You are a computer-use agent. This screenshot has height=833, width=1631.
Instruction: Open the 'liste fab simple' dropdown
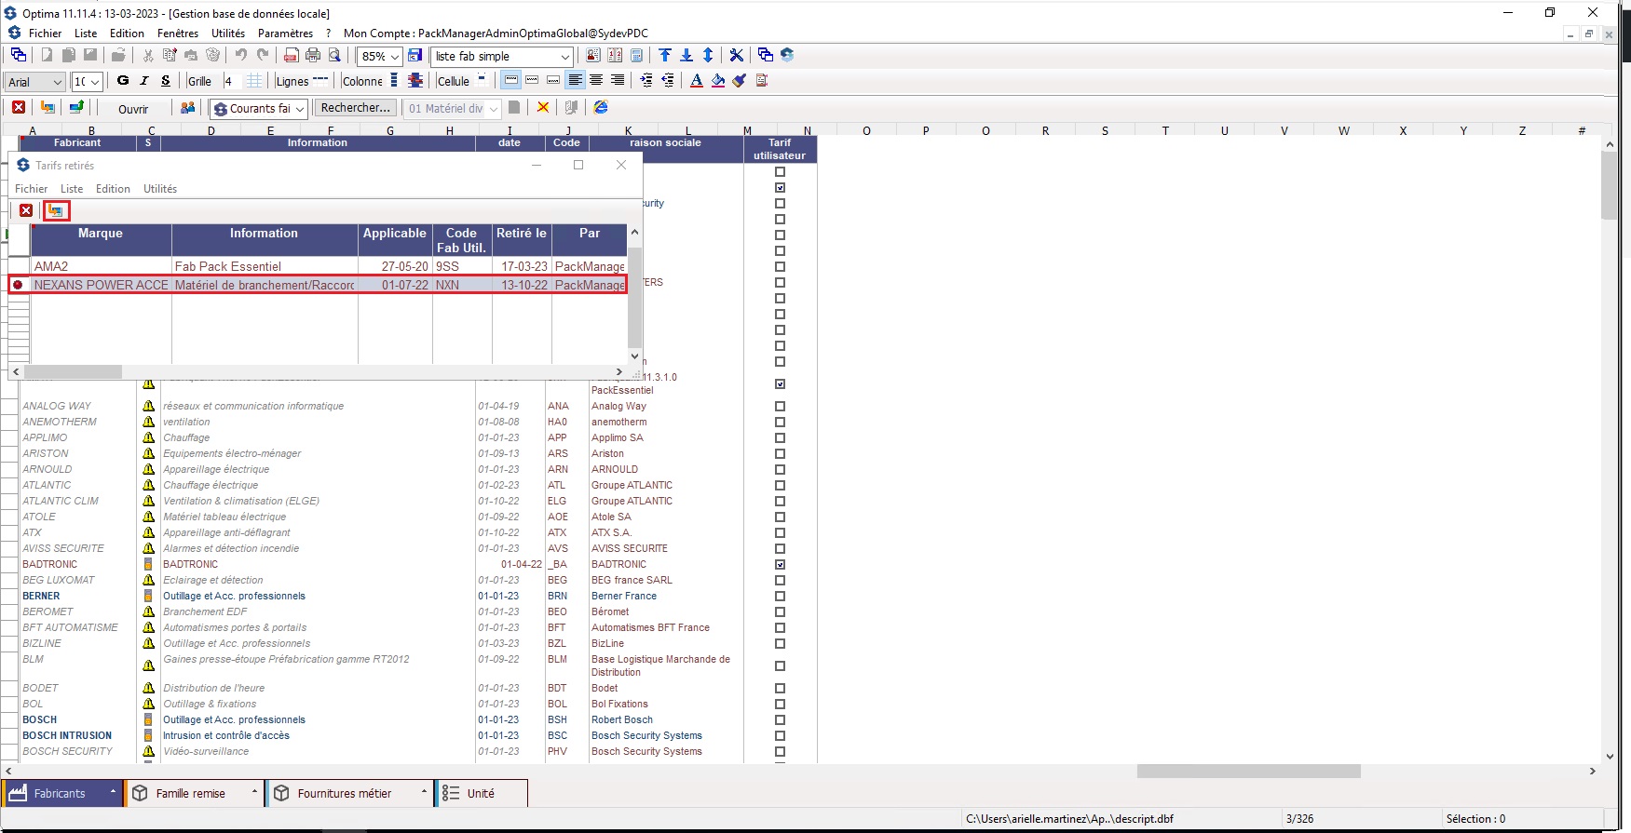click(564, 57)
